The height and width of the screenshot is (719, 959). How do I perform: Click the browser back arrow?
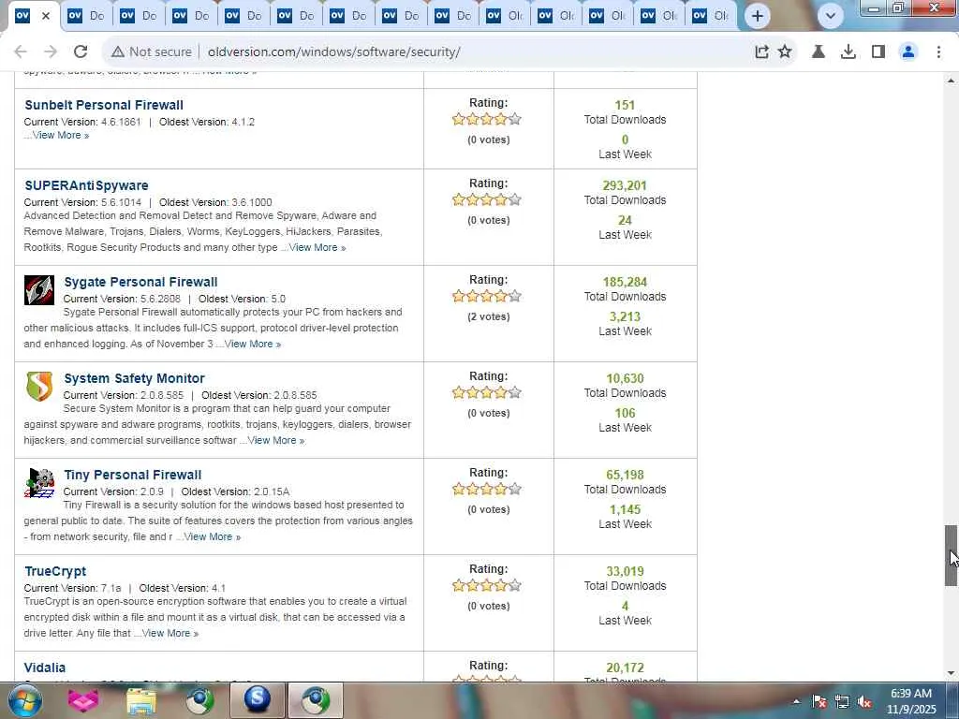click(21, 52)
